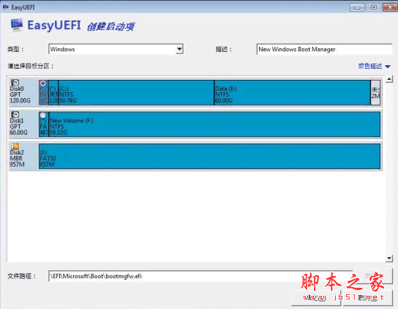Click the description field New Windows Boot Manager
The image size is (398, 309).
click(x=324, y=49)
